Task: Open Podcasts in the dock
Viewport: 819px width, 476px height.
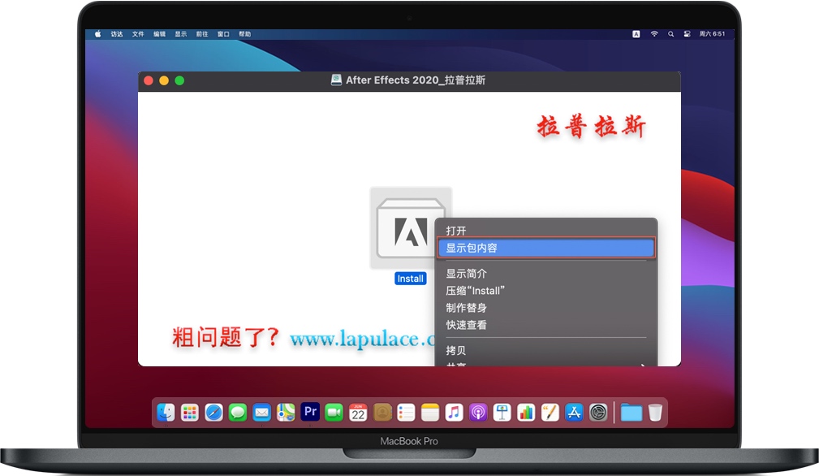Action: point(478,413)
